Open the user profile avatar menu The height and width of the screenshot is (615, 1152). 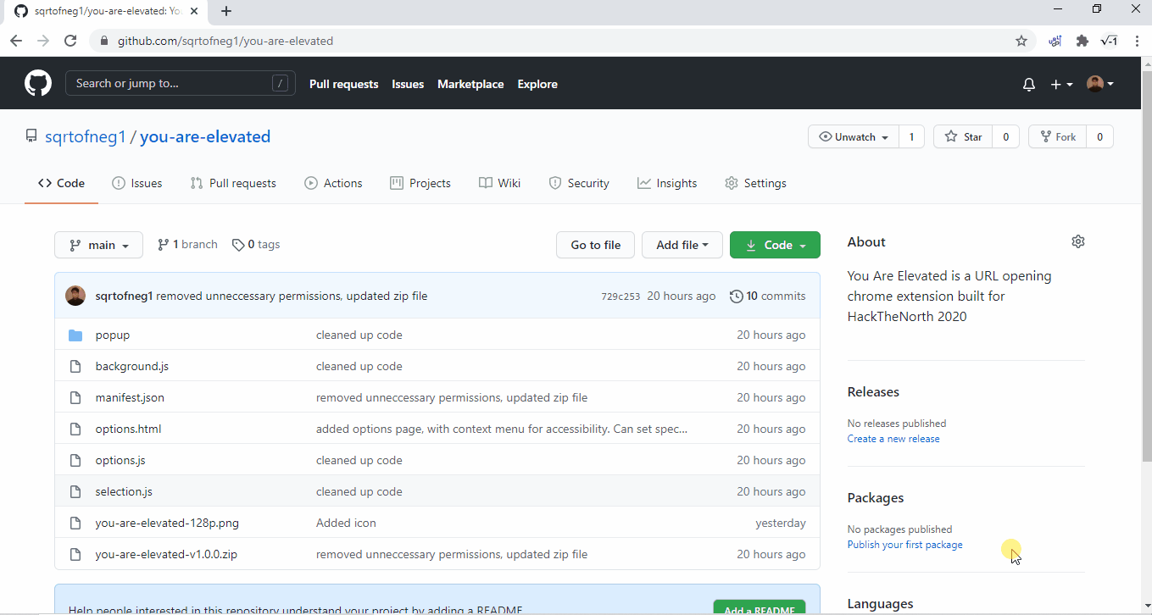pos(1100,84)
